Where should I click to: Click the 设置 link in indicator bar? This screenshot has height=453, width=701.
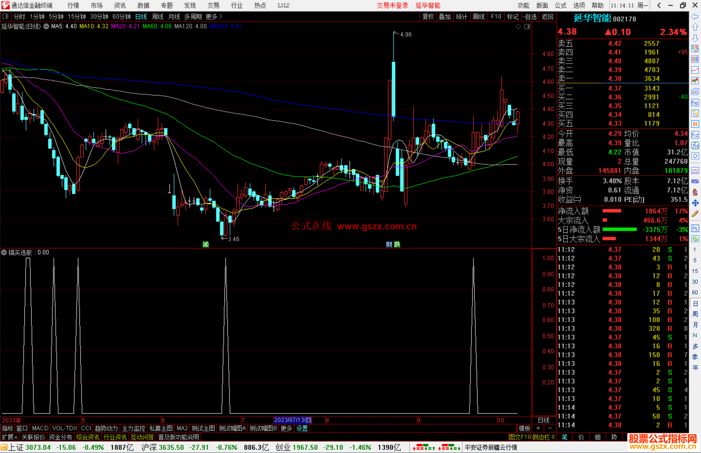tap(302, 428)
